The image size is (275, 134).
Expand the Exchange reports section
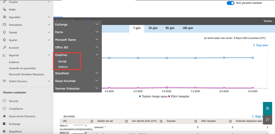[97, 24]
